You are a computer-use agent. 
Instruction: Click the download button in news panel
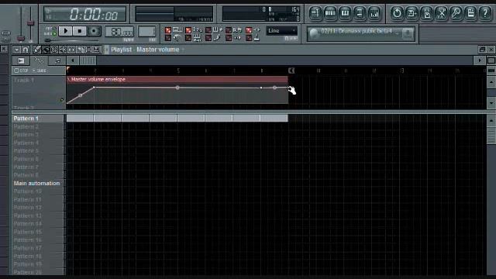(x=408, y=33)
